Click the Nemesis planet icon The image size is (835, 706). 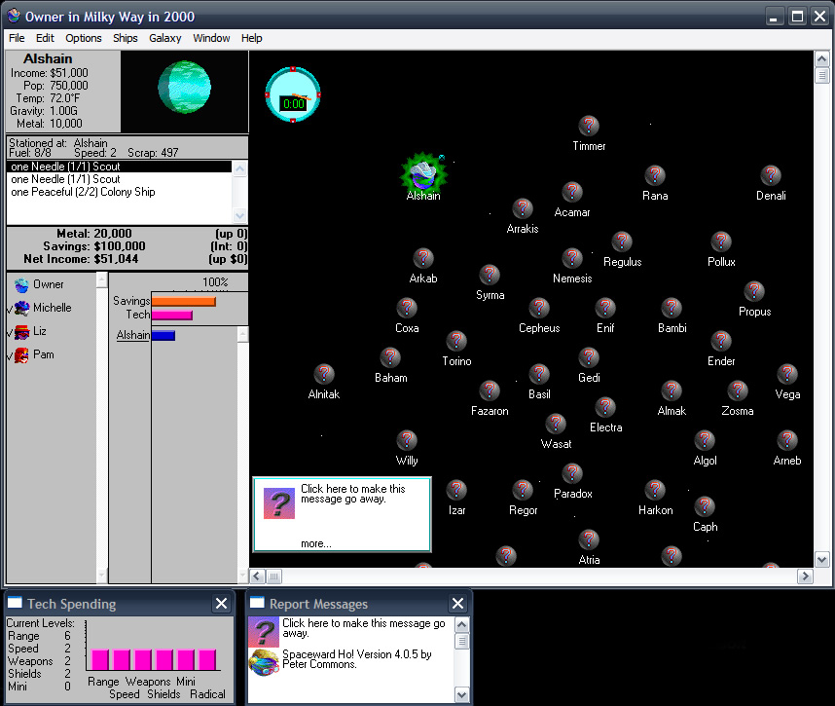tap(572, 258)
